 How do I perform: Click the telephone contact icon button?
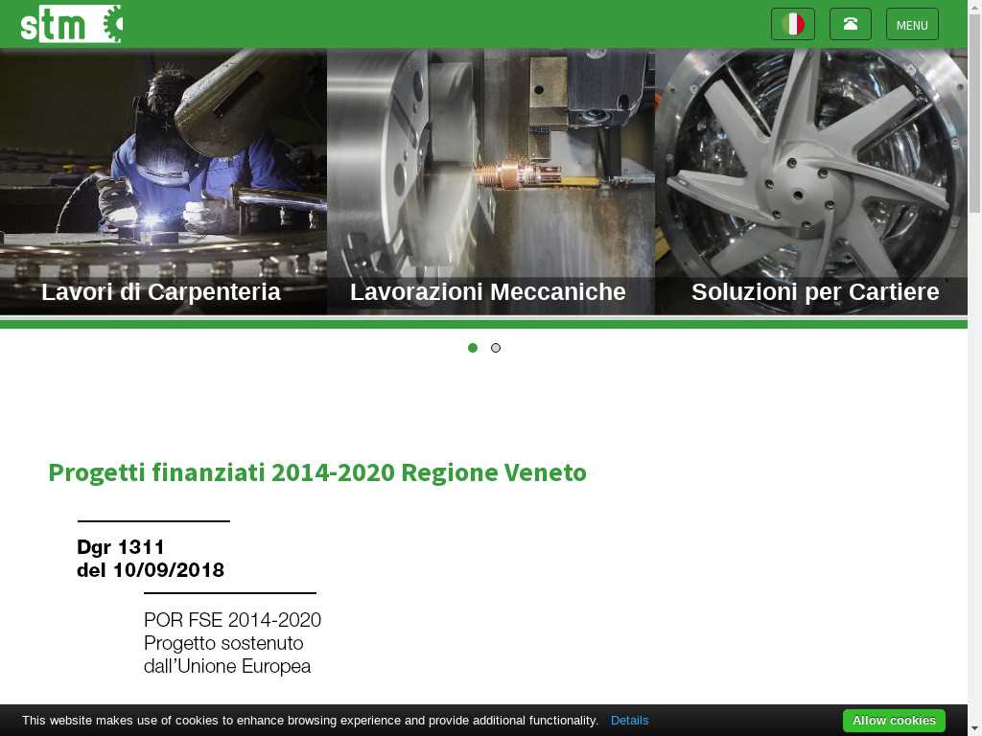click(x=851, y=24)
